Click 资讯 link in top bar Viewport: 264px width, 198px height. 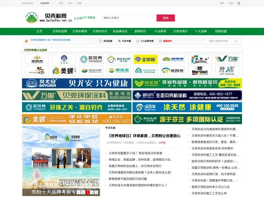(x=70, y=3)
